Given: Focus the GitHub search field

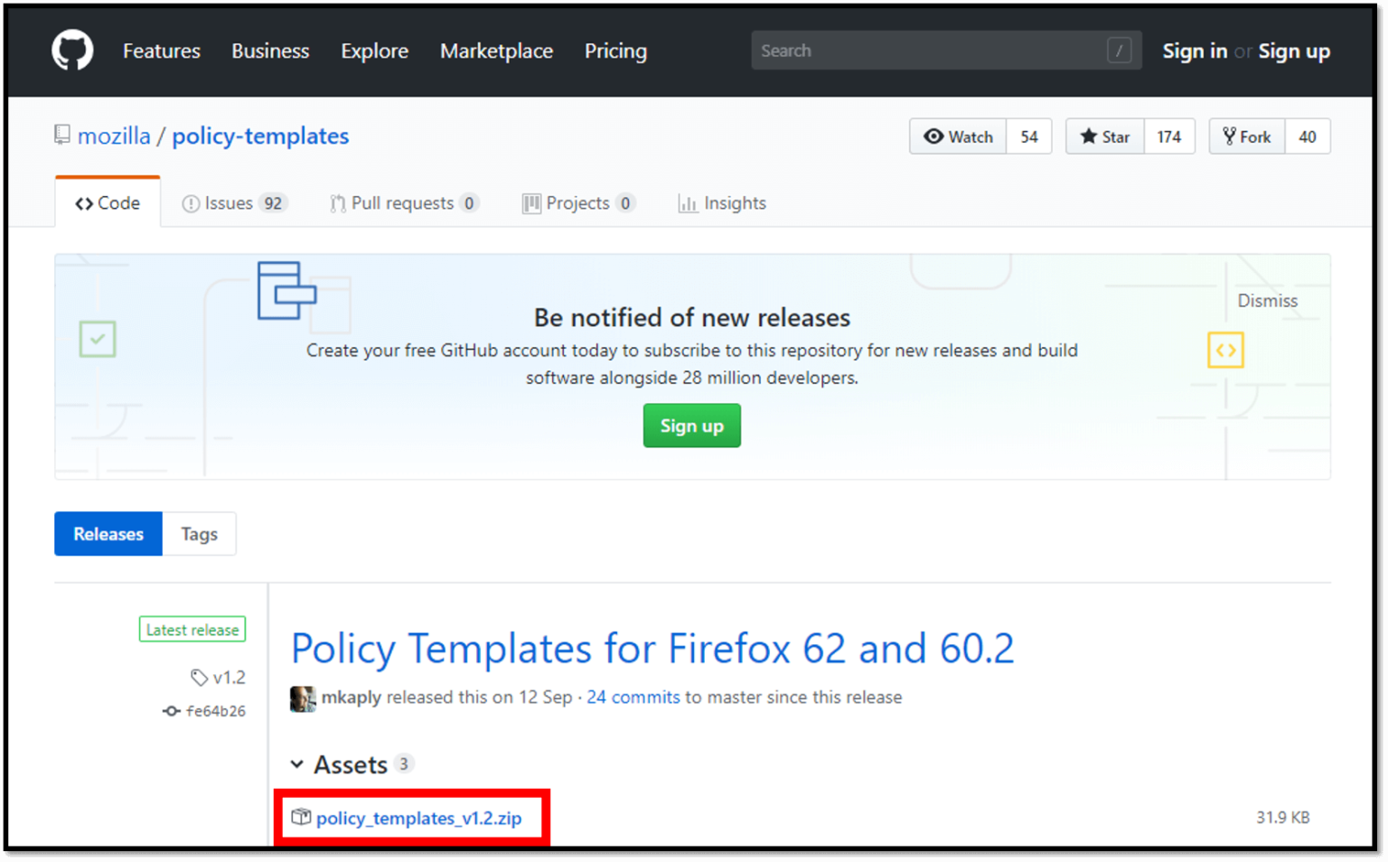Looking at the screenshot, I should click(x=946, y=51).
